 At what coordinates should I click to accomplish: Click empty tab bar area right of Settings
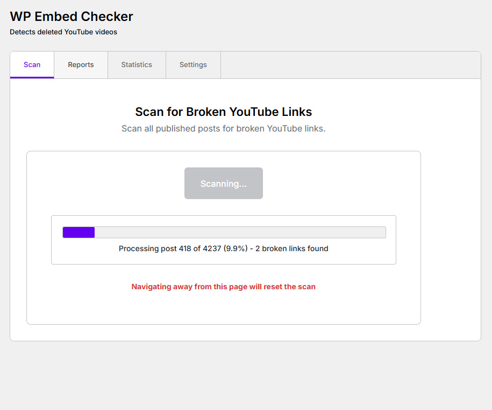(x=351, y=65)
